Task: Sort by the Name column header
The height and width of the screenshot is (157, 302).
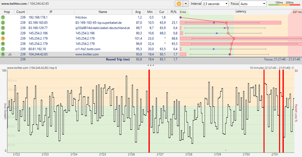Action: click(x=103, y=12)
